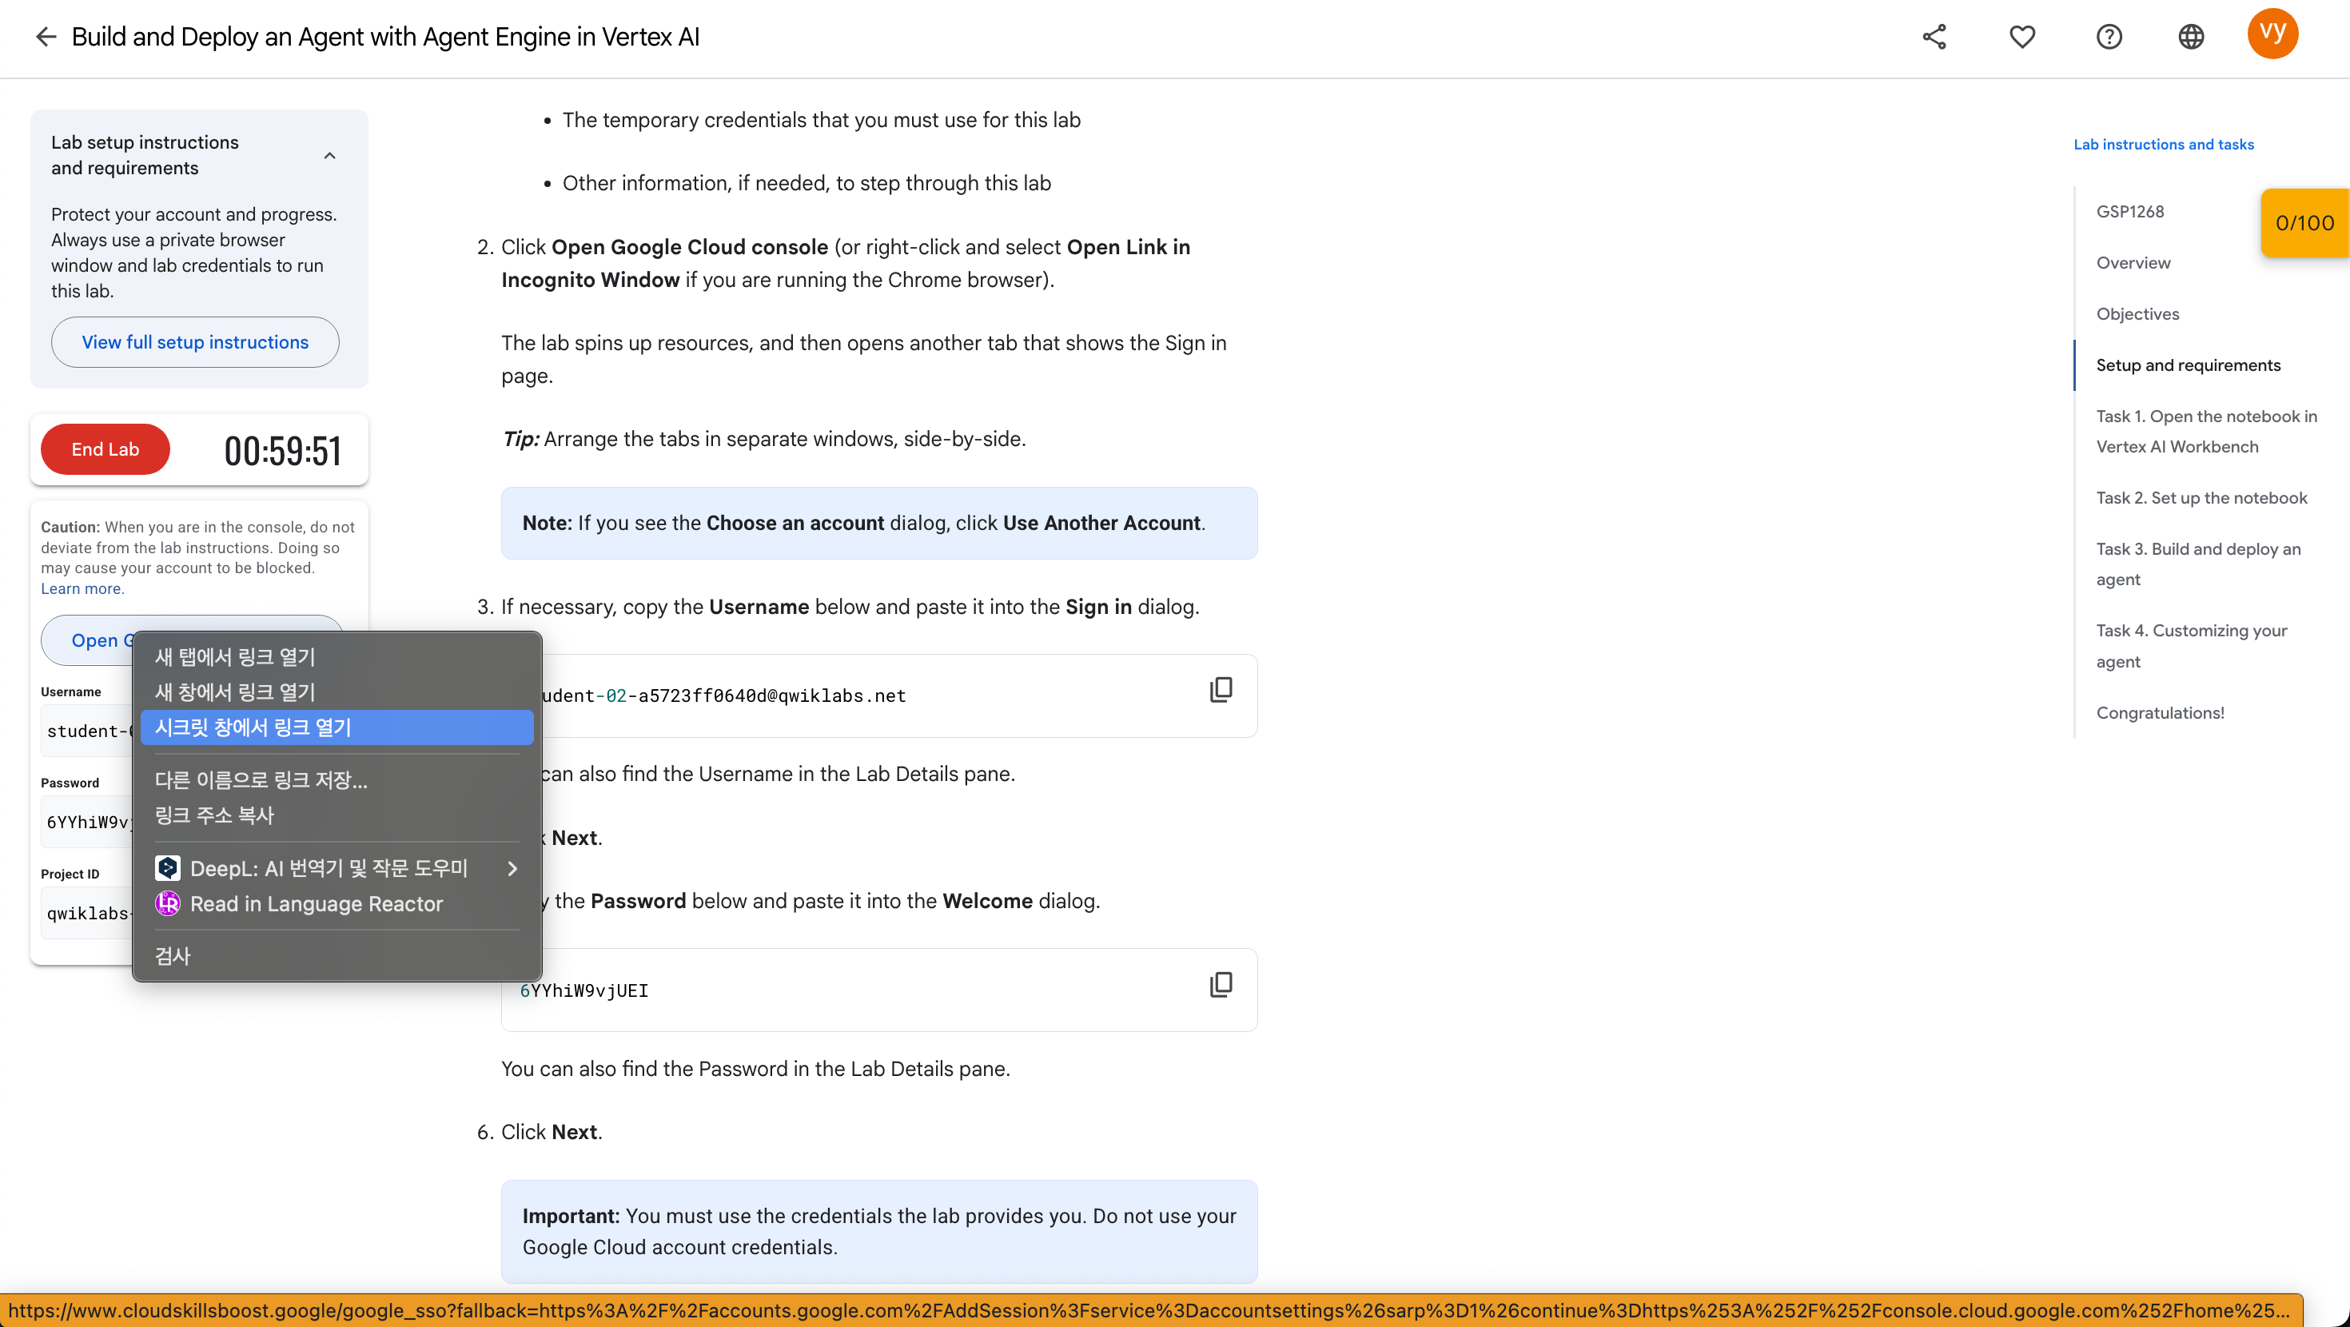Click the globe language icon

tap(2190, 37)
